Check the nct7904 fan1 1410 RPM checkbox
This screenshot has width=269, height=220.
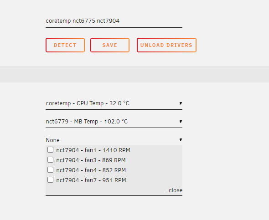pyautogui.click(x=50, y=149)
